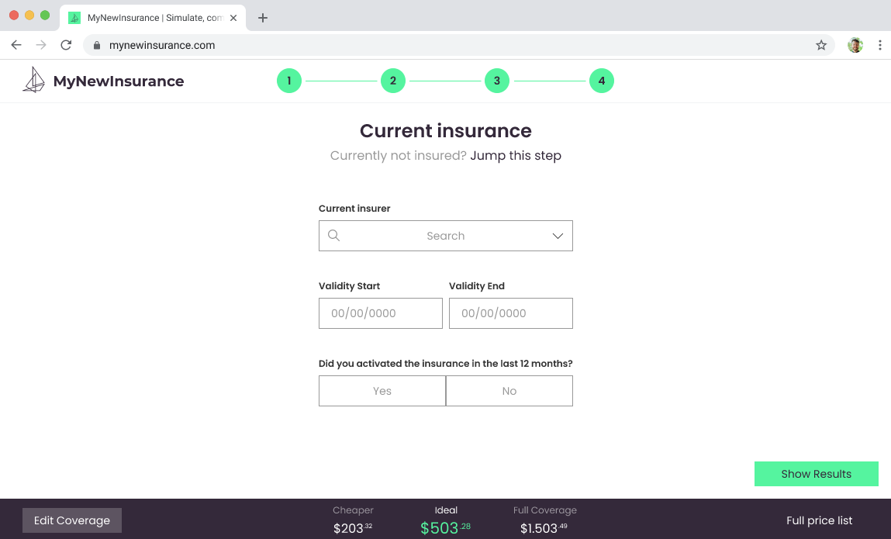The image size is (891, 539).
Task: Click the MyNewInsurance sailboat logo
Action: 33,80
